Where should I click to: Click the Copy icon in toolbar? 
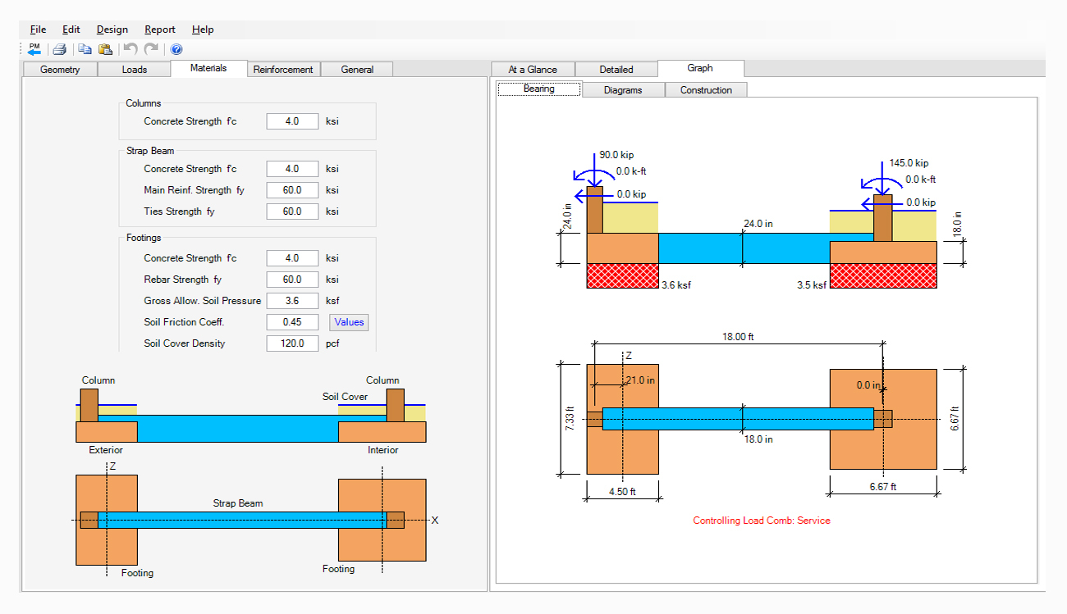click(85, 49)
